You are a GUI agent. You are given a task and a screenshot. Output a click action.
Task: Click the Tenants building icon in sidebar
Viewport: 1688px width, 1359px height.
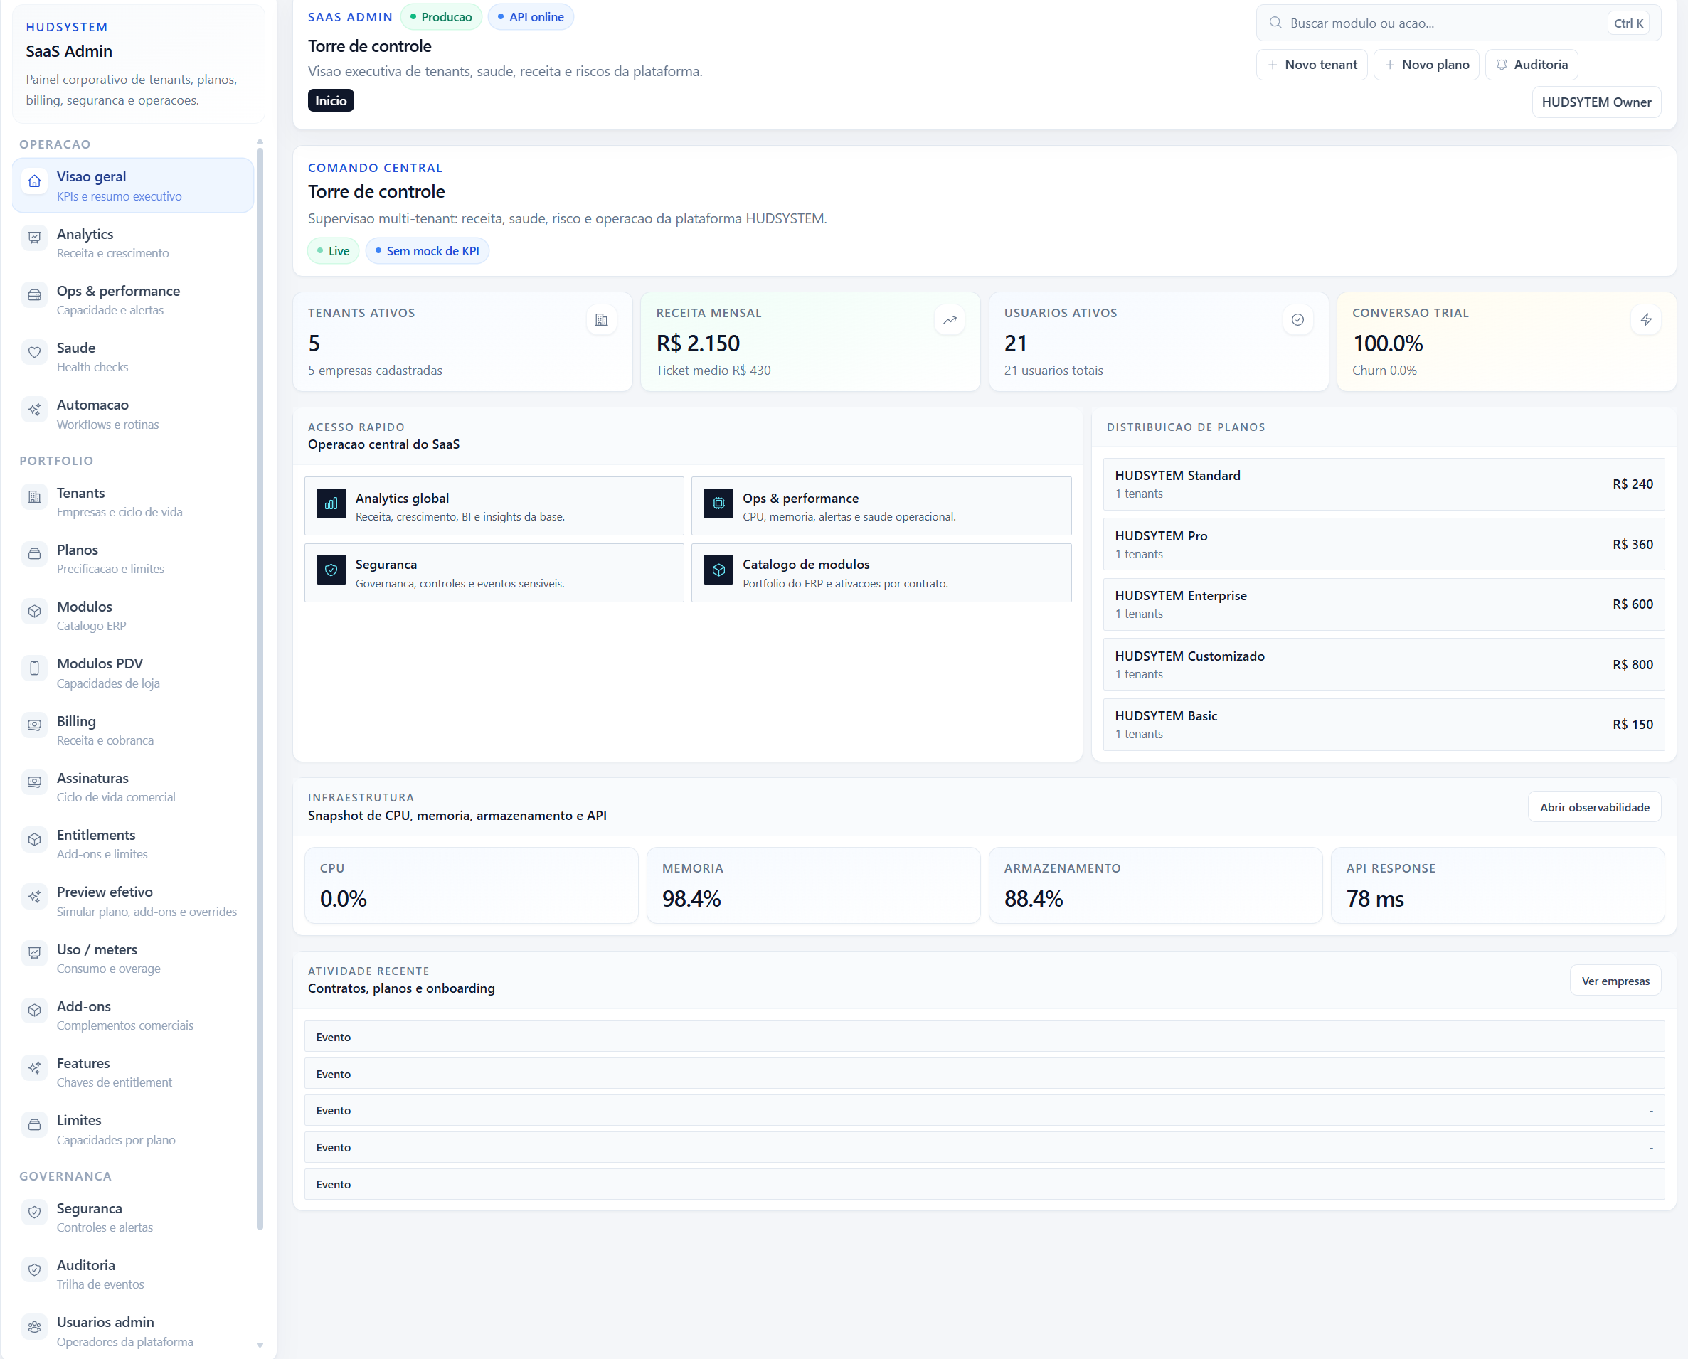point(34,497)
